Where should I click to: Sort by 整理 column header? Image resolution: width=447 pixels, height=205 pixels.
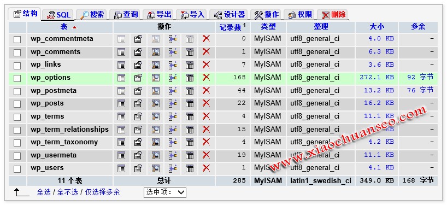coord(321,27)
